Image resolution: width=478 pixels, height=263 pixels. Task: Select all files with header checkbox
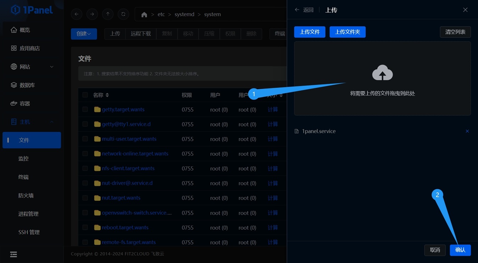tap(85, 95)
